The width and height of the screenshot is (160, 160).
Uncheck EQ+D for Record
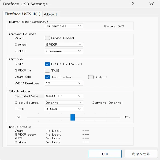pyautogui.click(x=47, y=64)
